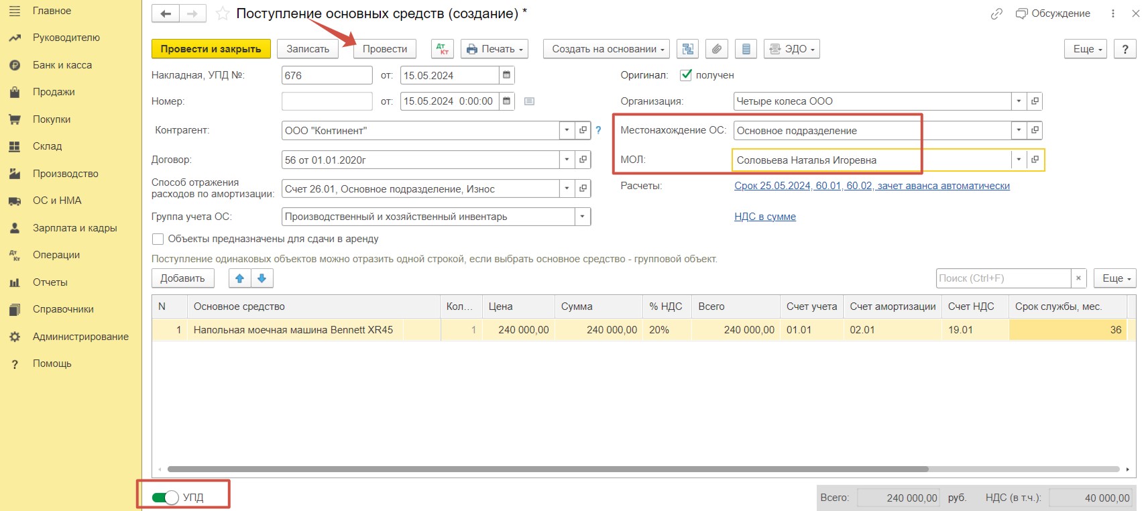Click the Провести button
Viewport: 1142px width, 511px height.
tap(385, 49)
